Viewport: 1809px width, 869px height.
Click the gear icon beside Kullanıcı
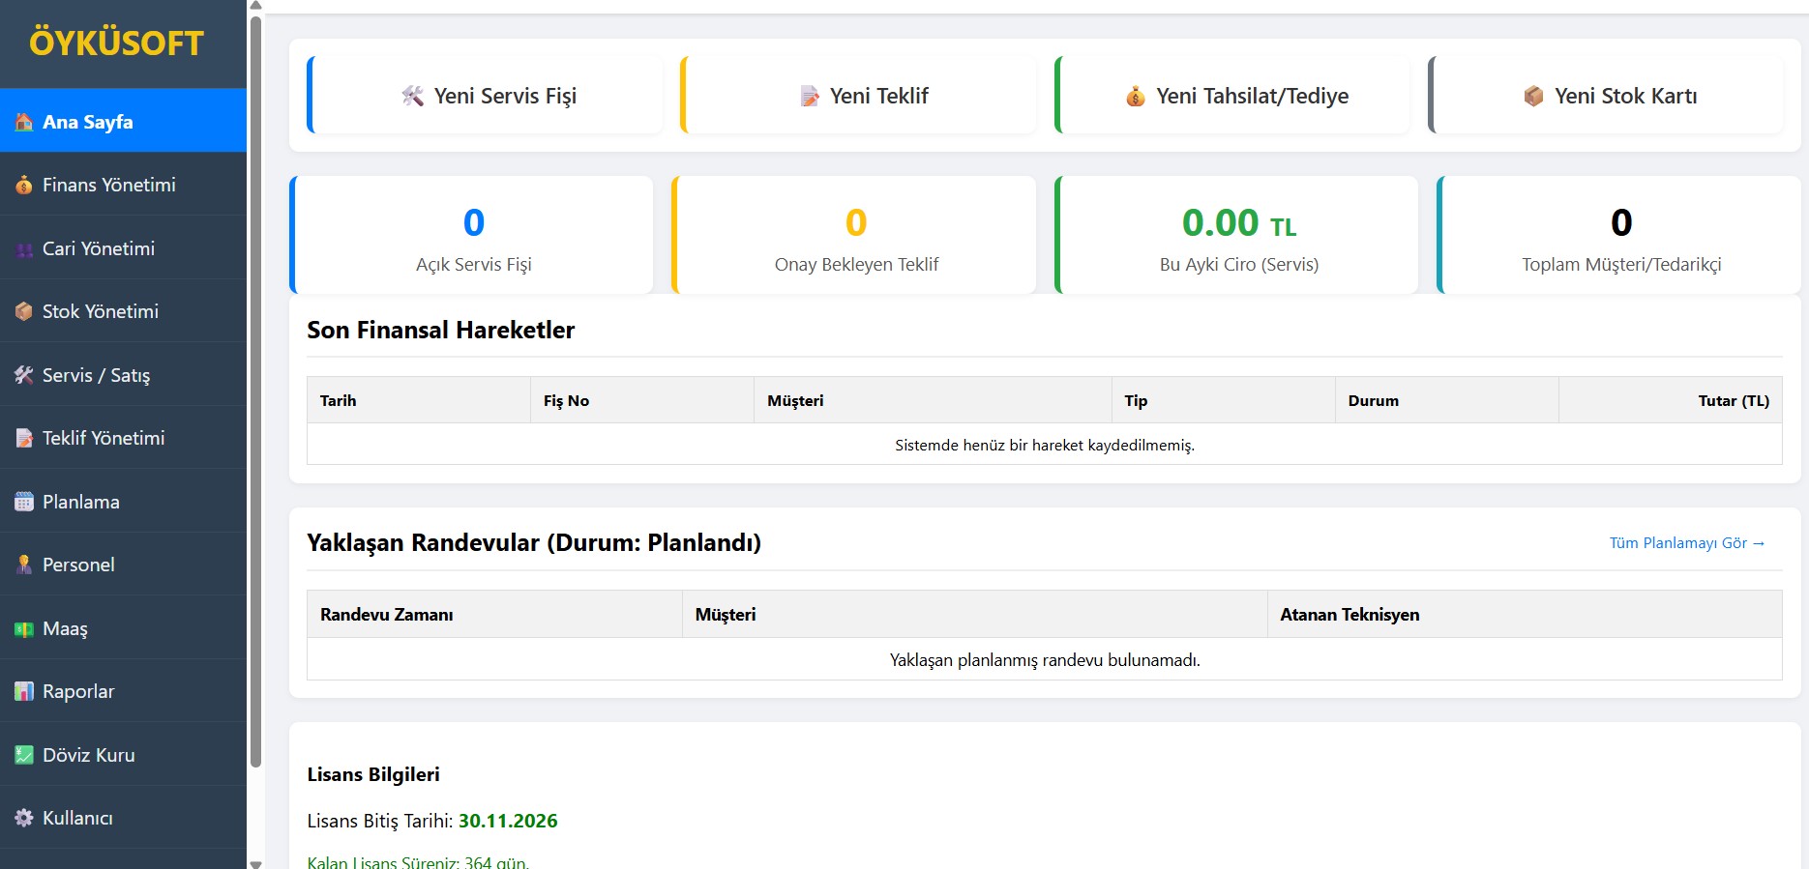[24, 818]
